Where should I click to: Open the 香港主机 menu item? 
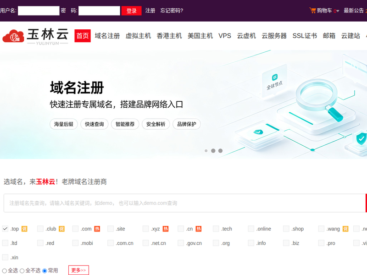[169, 36]
